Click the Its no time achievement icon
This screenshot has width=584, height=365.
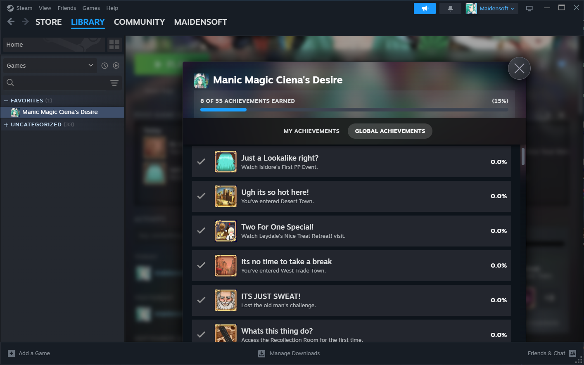[226, 265]
